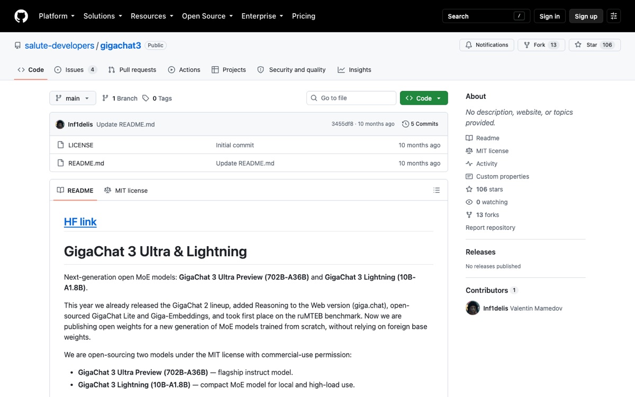Screen dimensions: 635x397
Task: Follow the HF link heading
Action: [x=80, y=222]
